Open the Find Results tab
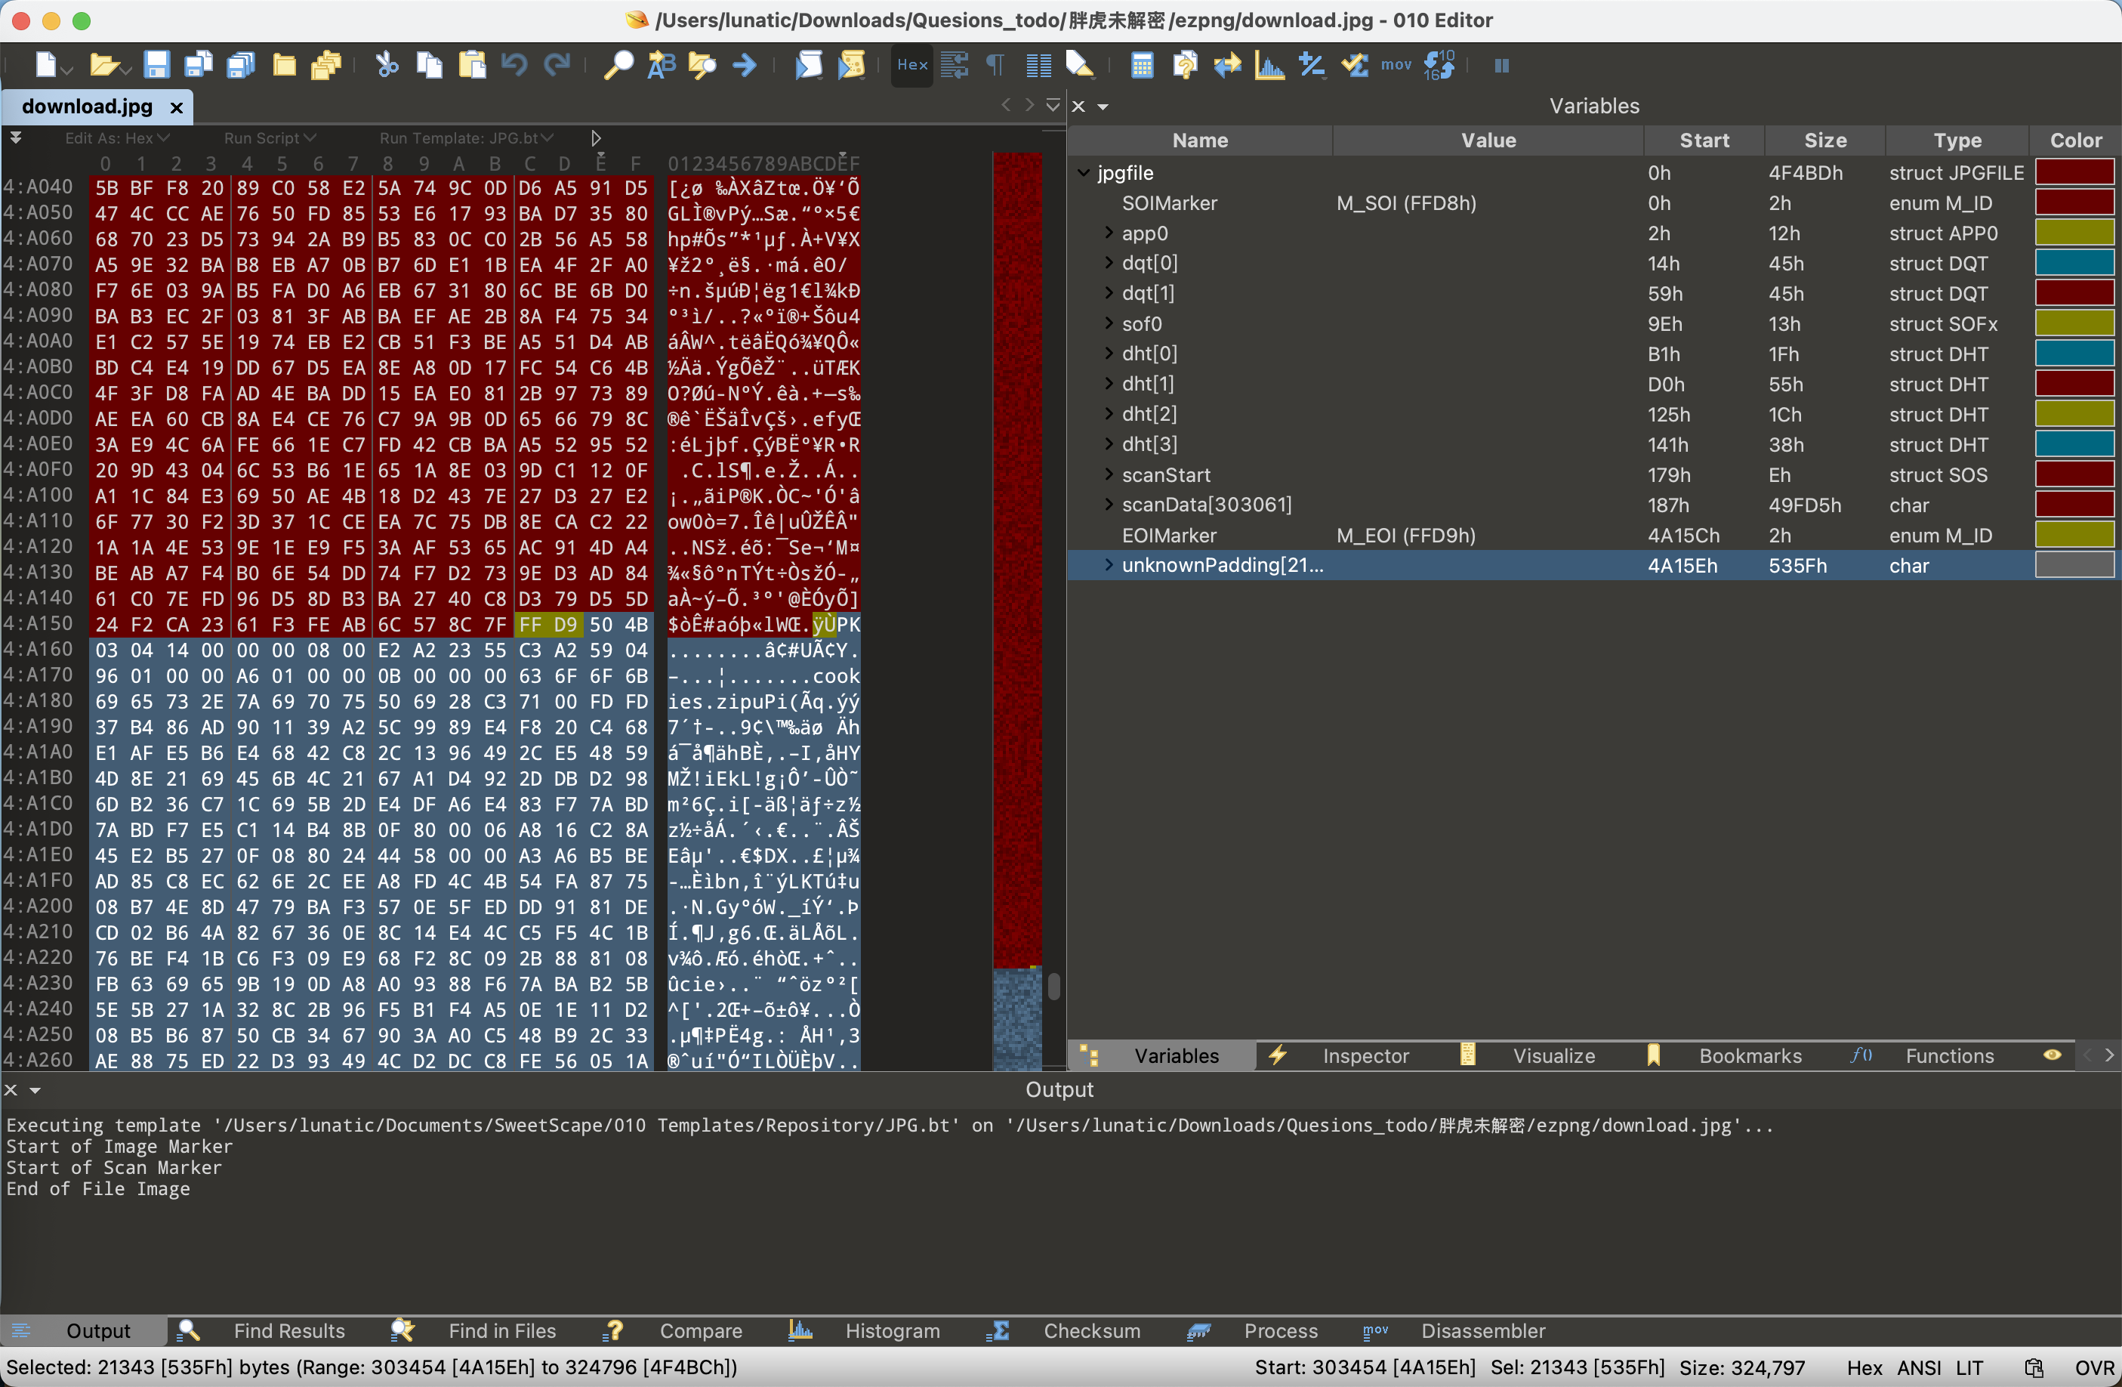2122x1387 pixels. pos(289,1331)
